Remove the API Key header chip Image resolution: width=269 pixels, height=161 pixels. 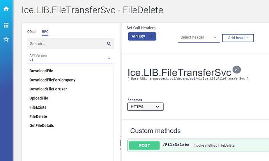(151, 36)
